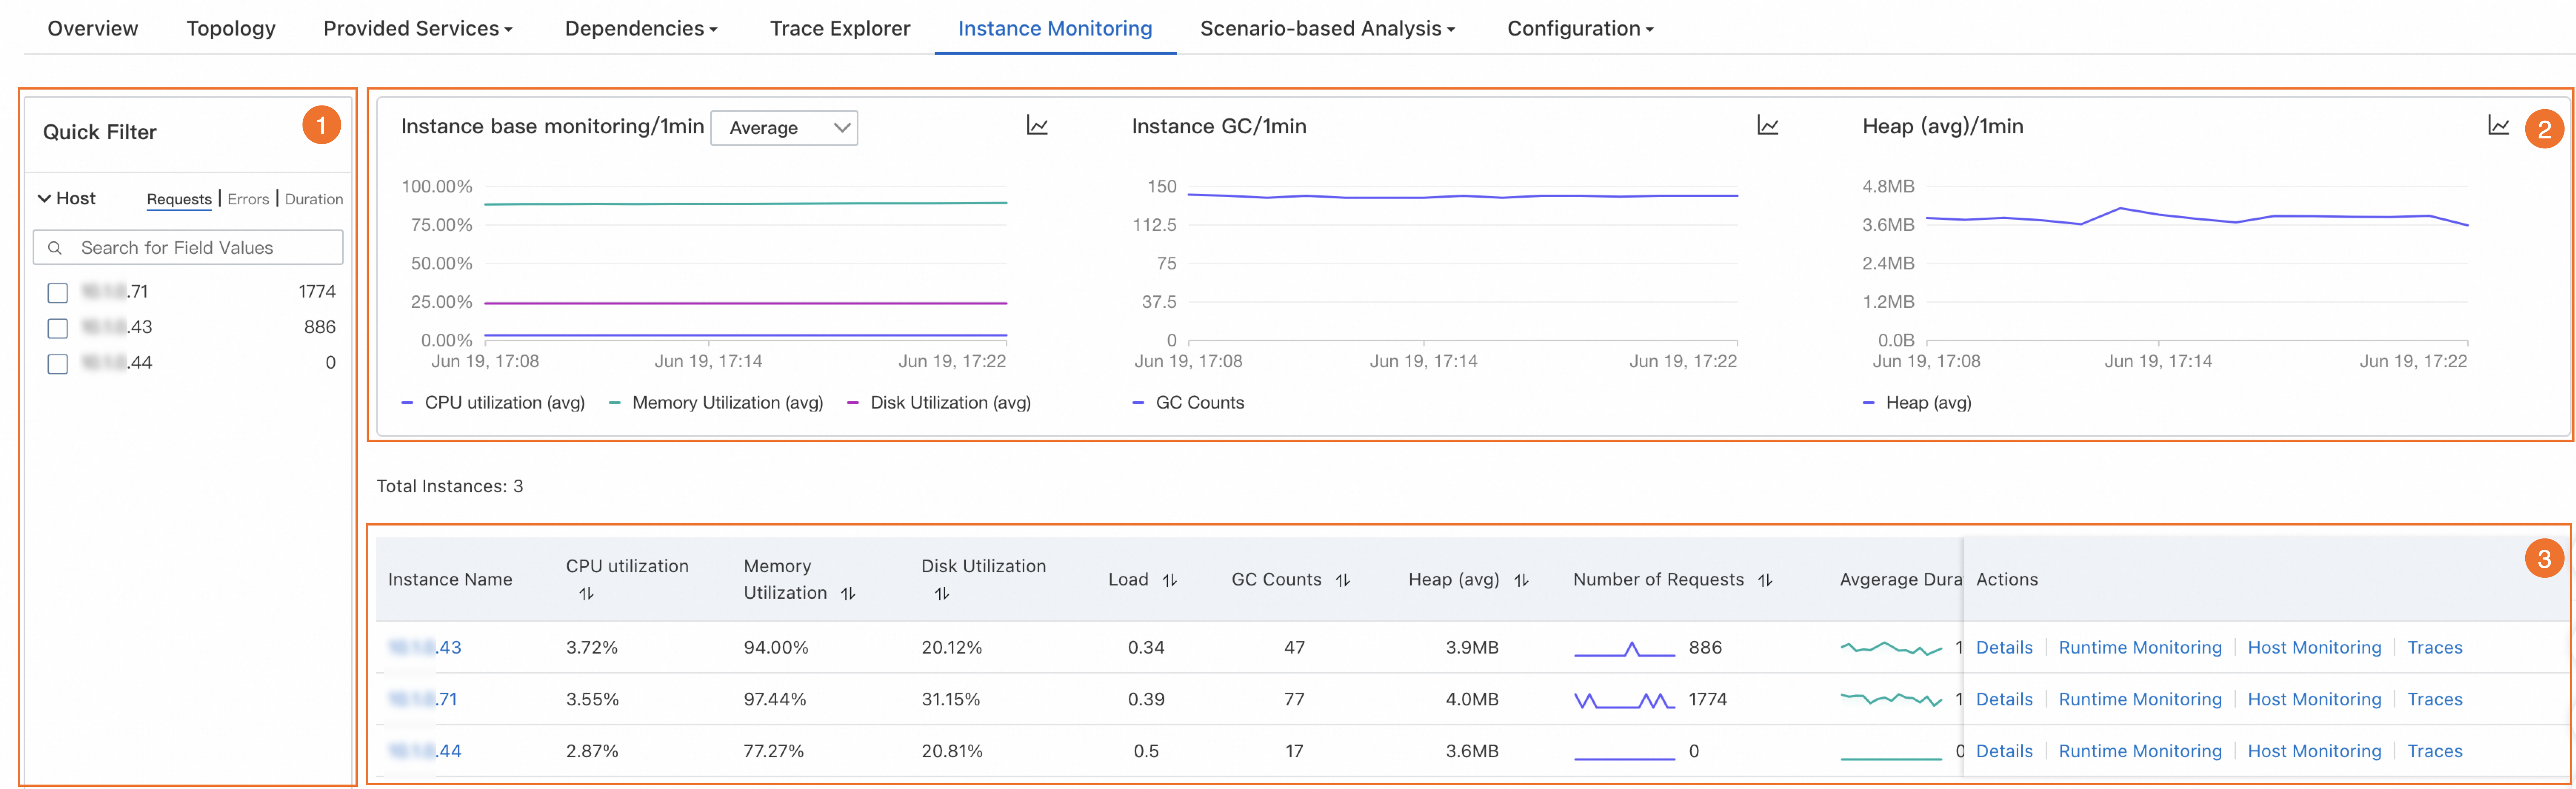Sort by GC Counts column arrows
Image resolution: width=2576 pixels, height=789 pixels.
(x=1343, y=580)
